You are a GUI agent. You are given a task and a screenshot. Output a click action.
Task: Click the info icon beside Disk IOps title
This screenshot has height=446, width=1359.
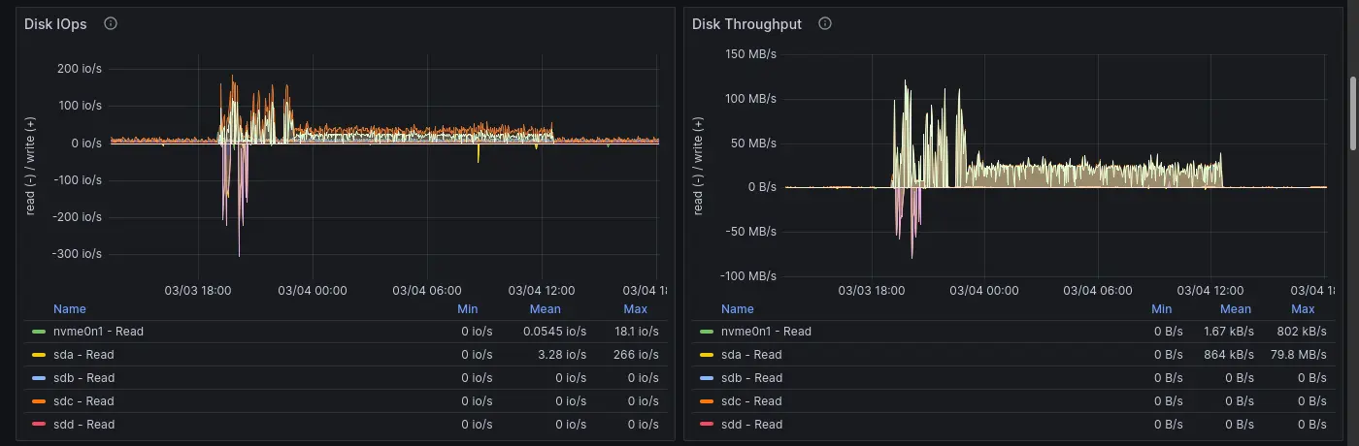111,24
